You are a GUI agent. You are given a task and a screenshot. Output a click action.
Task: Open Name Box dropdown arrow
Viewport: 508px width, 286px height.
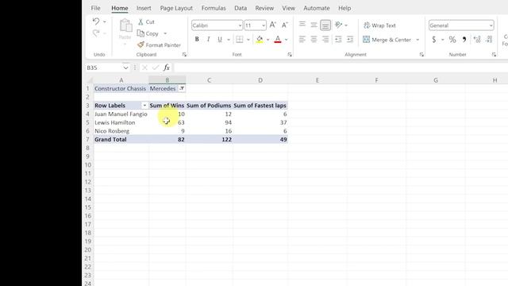[x=125, y=68]
